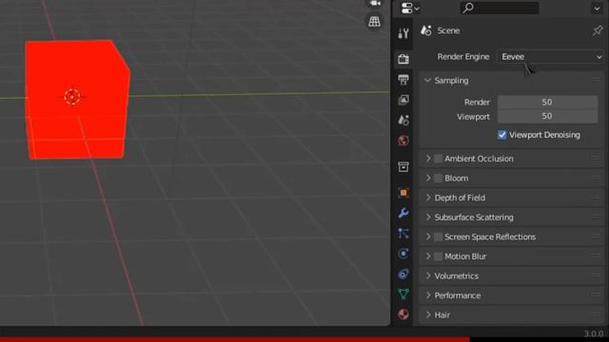Open the Physics properties tab
609x342 pixels.
(403, 254)
